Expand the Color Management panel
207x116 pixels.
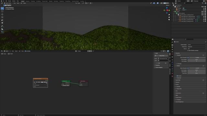pos(180,102)
